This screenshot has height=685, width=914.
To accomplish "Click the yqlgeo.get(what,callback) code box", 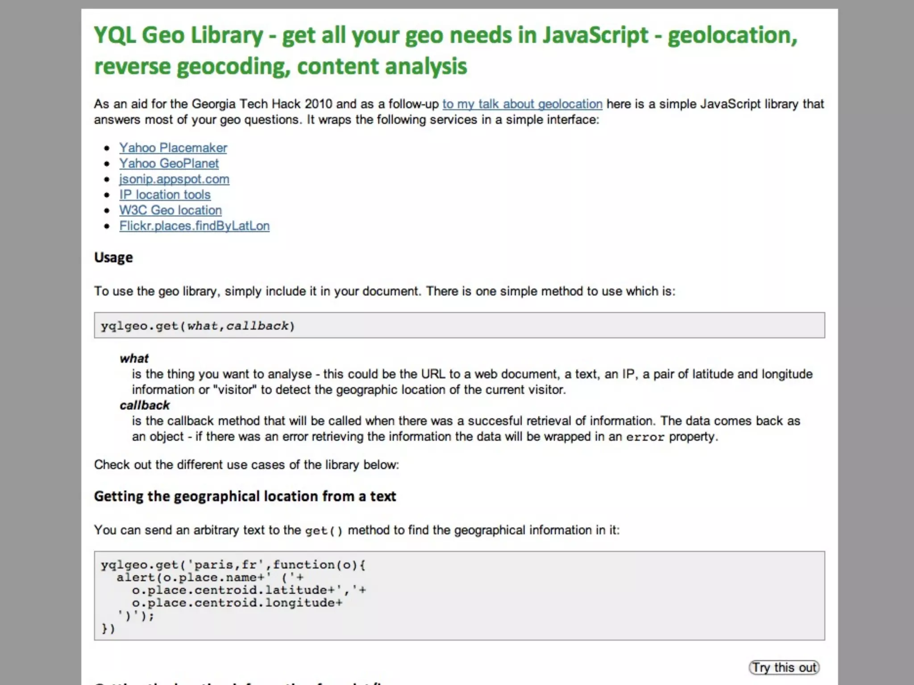I will click(459, 326).
